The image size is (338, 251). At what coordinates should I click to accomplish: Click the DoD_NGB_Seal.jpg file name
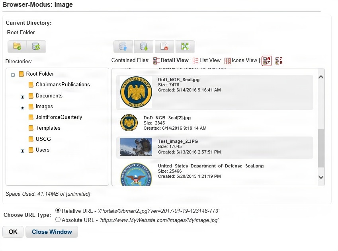tap(179, 80)
